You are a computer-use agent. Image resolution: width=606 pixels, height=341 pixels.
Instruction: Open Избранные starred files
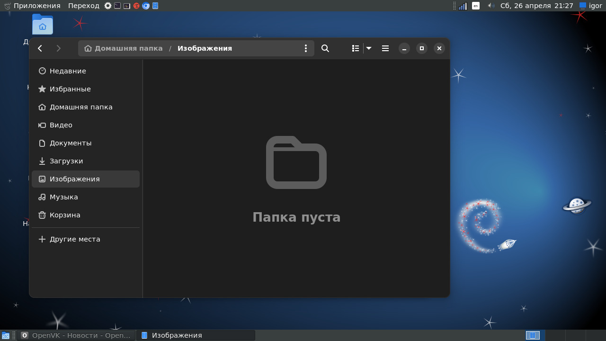pos(70,89)
